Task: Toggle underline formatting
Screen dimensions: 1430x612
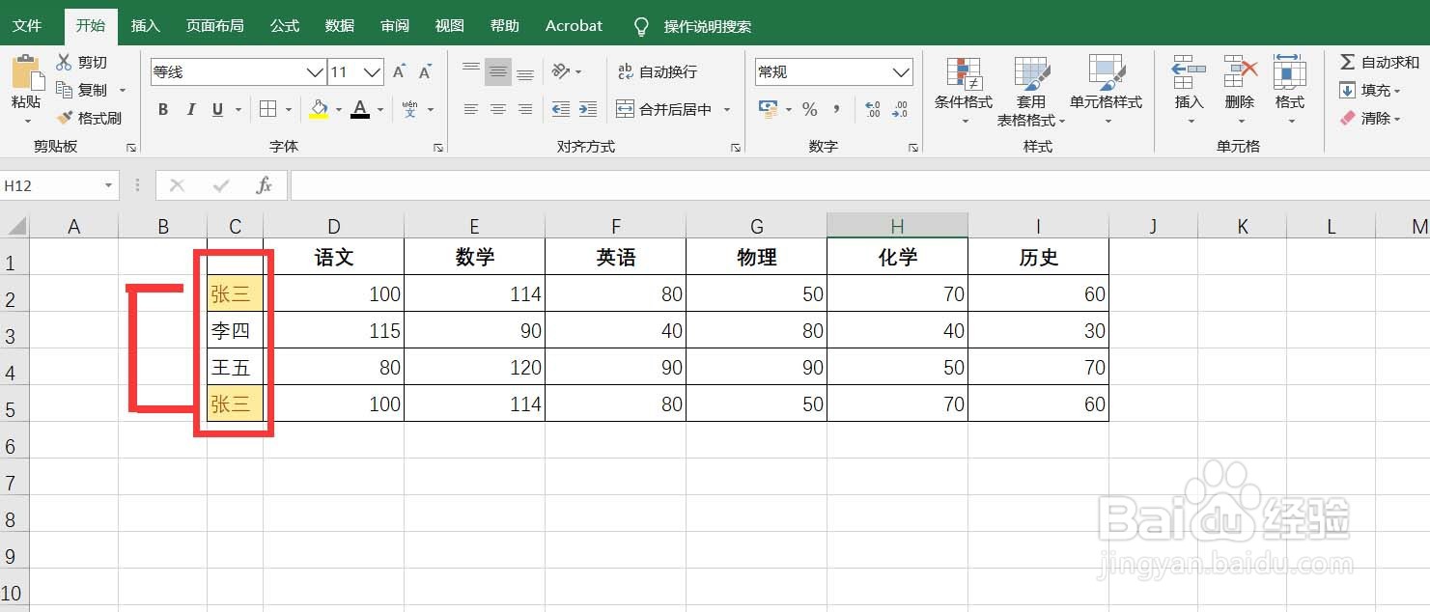Action: pyautogui.click(x=216, y=109)
